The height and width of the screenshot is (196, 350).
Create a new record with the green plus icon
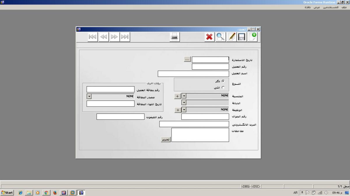(253, 37)
